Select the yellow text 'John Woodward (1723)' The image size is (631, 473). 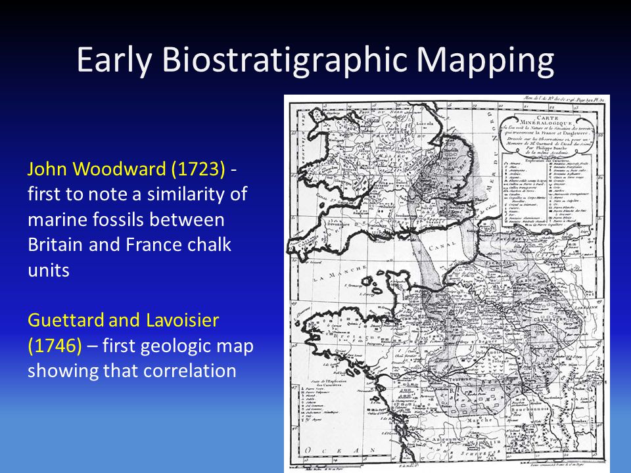coord(126,169)
